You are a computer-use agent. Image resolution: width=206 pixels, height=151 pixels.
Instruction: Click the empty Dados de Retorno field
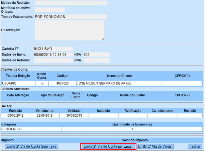click(x=53, y=60)
